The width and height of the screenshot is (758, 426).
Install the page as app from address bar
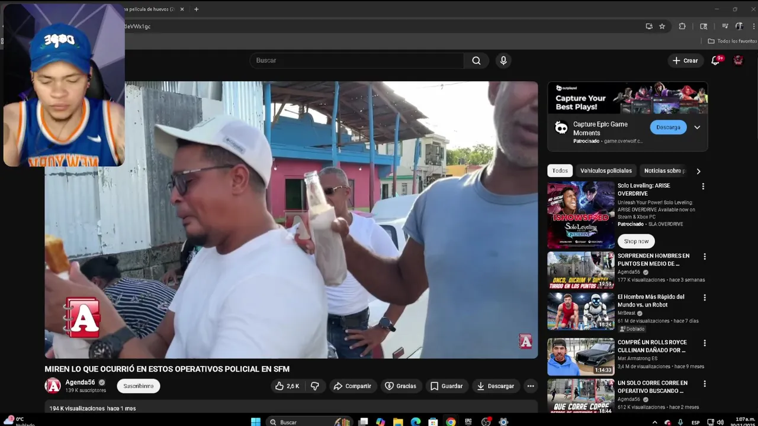click(x=649, y=26)
